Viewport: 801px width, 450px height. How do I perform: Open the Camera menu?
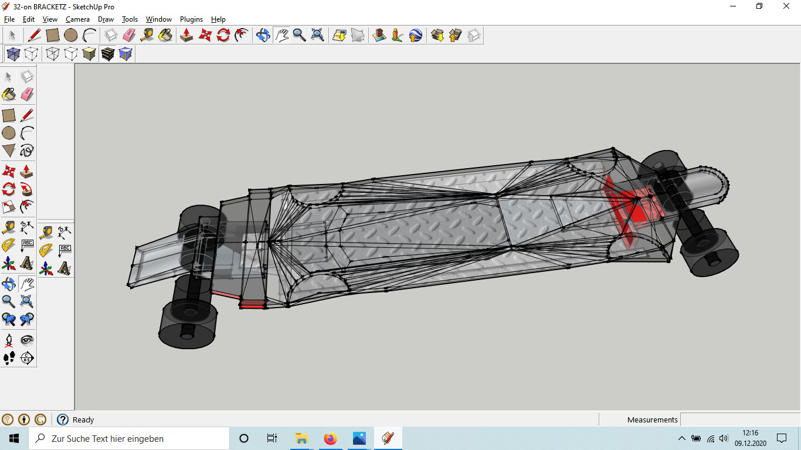click(77, 19)
